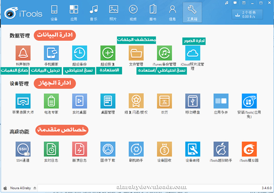Open the feedback chat bubble icon

(235, 3)
